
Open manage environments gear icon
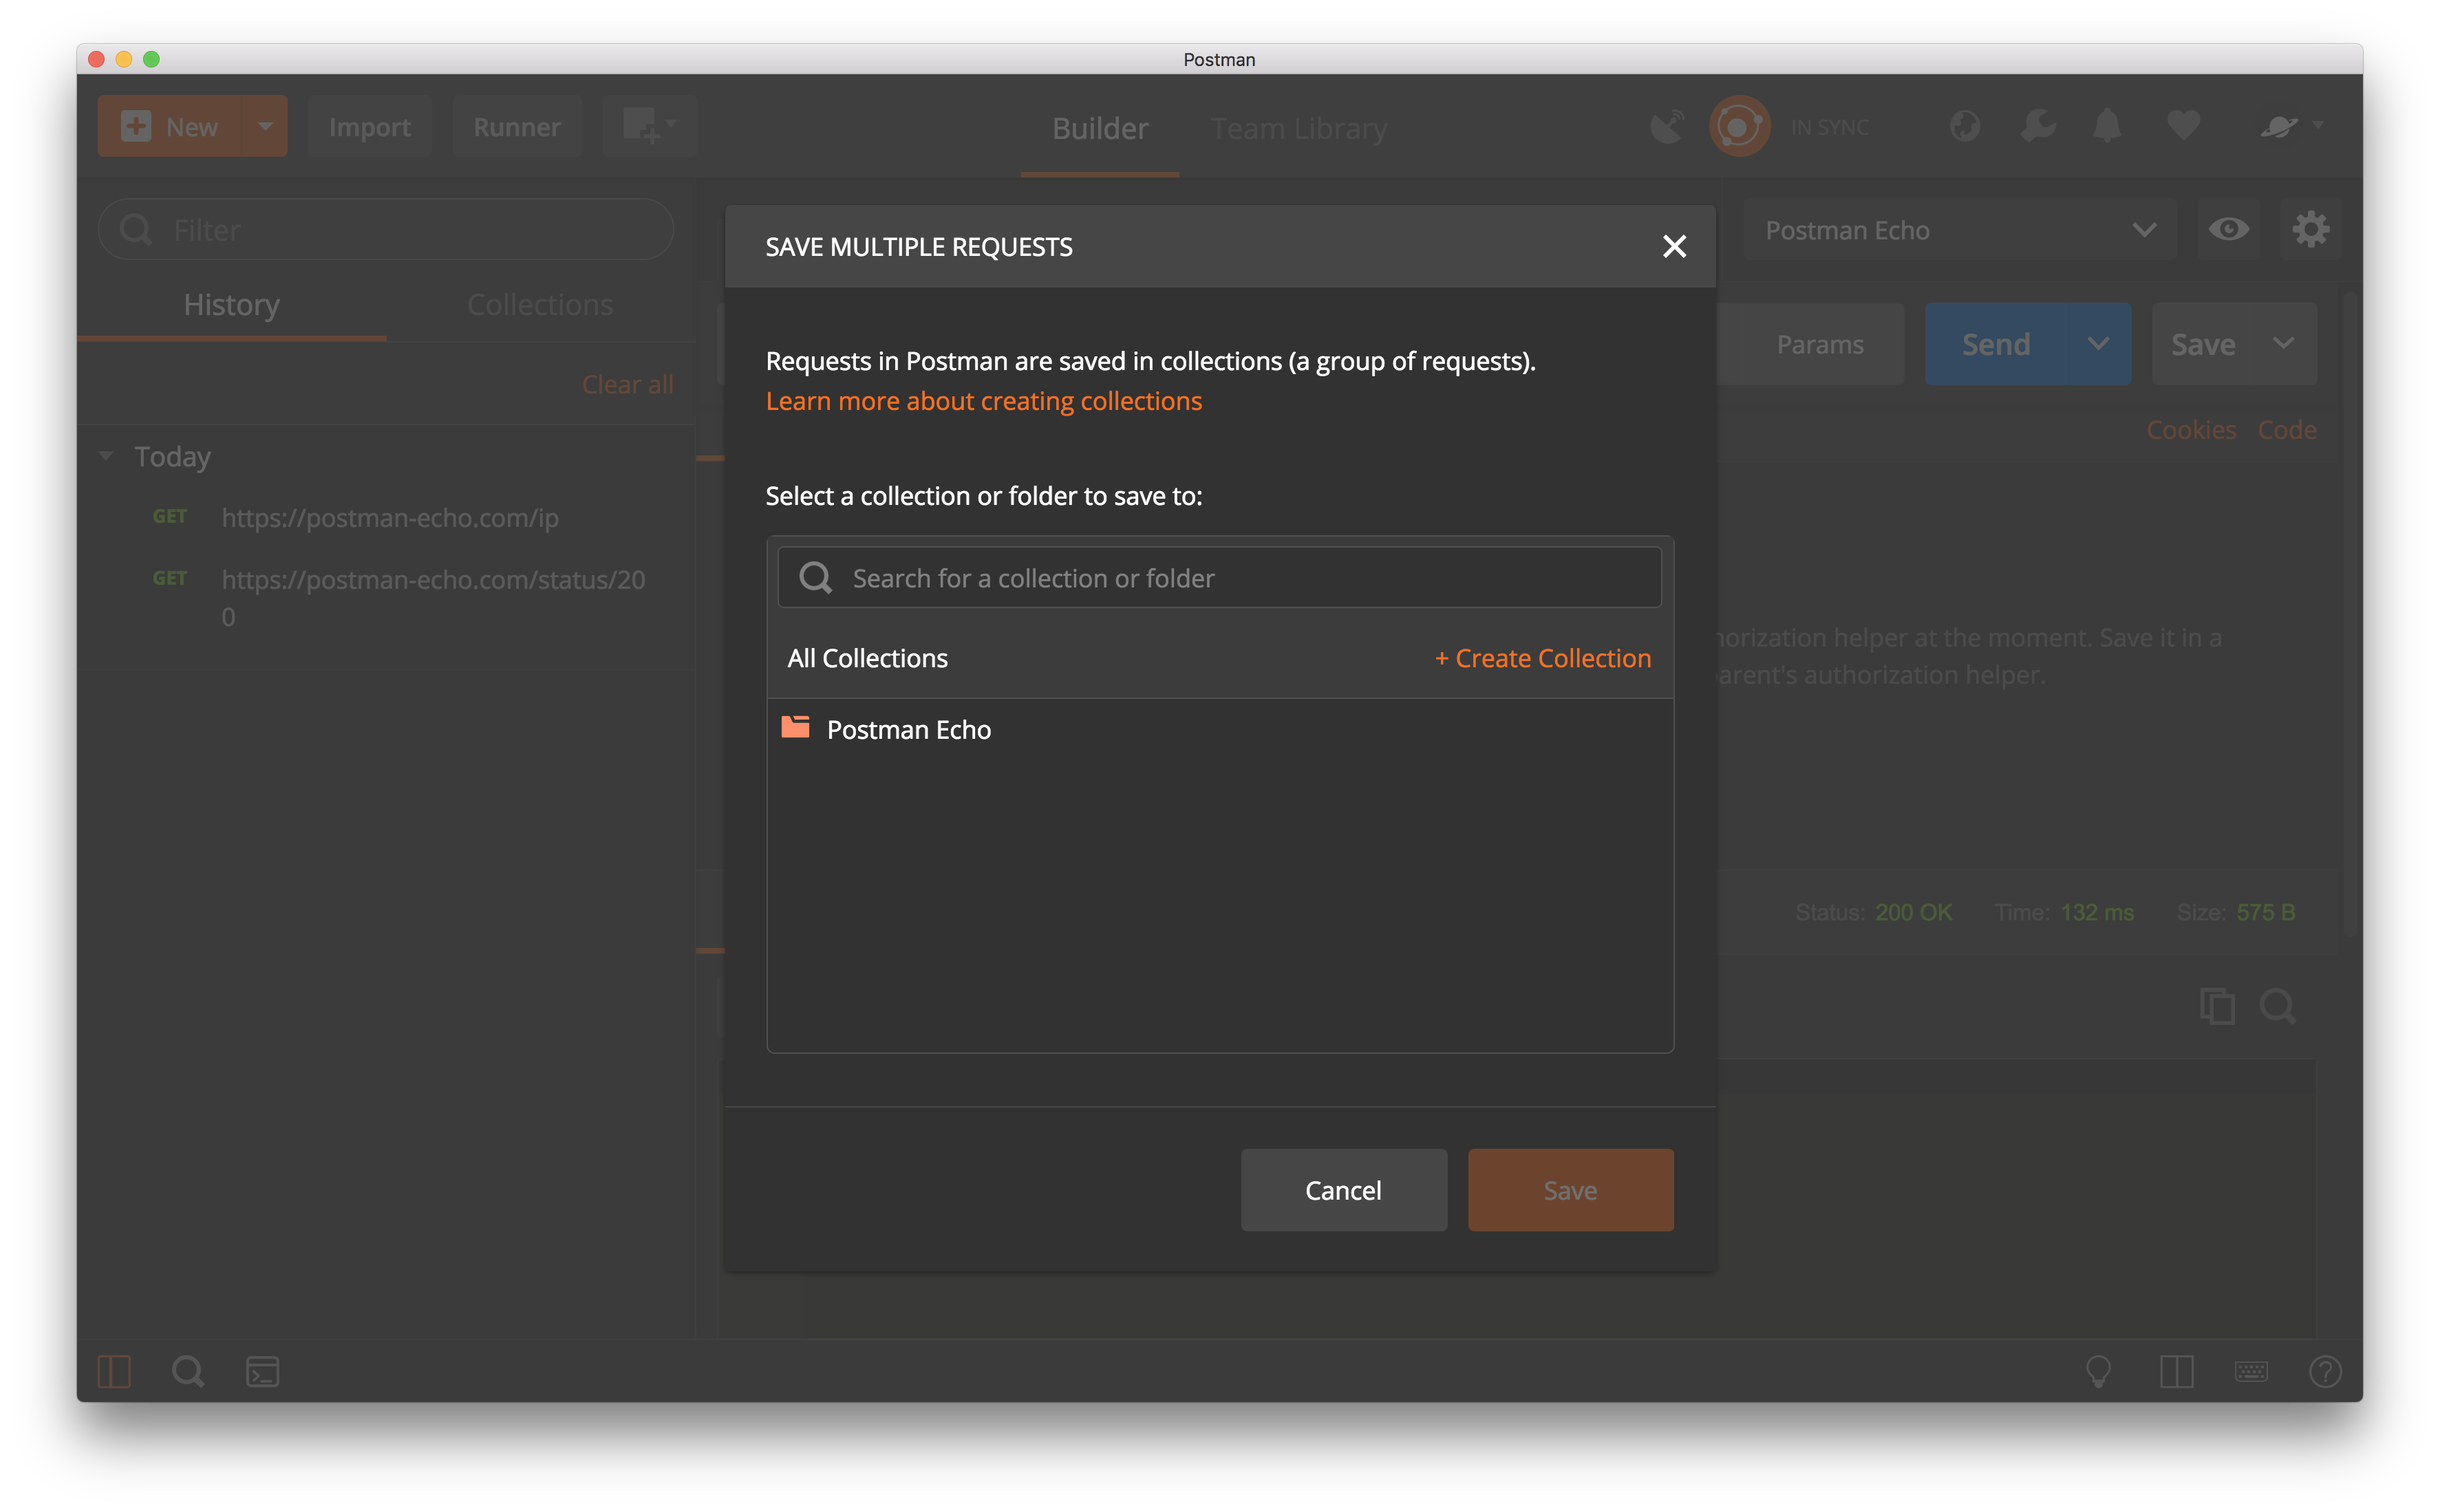2310,230
